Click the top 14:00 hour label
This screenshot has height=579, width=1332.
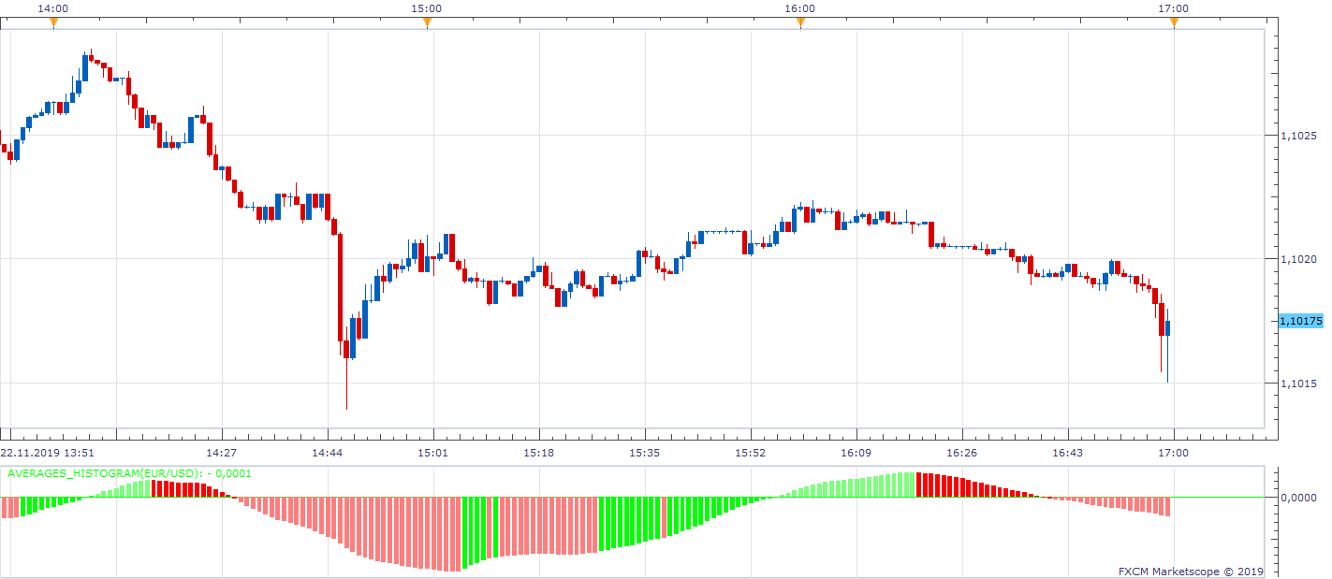53,8
